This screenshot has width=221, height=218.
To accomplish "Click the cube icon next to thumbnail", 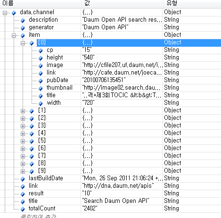I will point(41,88).
